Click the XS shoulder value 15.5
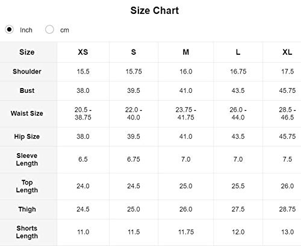 83,71
